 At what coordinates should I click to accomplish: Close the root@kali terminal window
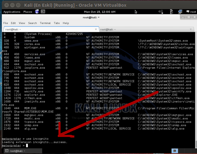[195, 17]
